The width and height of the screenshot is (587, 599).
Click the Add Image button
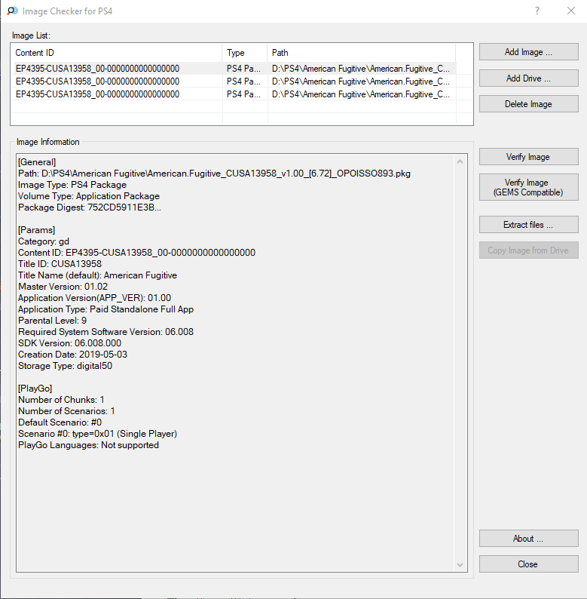(529, 52)
